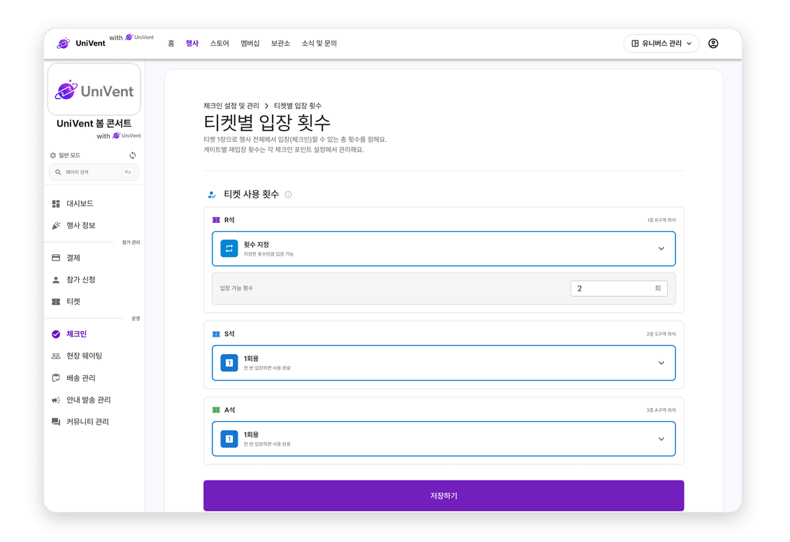Click the 티켓별 입장 횟수 breadcrumb
790x542 pixels.
[x=298, y=105]
